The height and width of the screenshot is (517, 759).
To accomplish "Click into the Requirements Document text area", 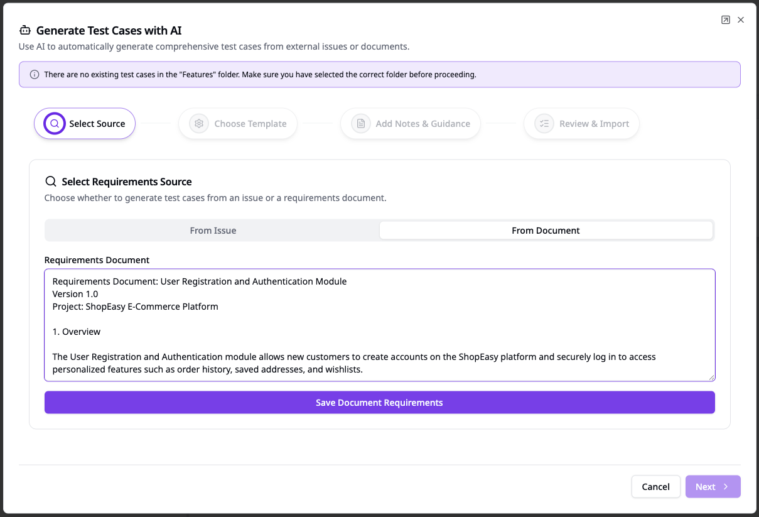I will pyautogui.click(x=379, y=325).
